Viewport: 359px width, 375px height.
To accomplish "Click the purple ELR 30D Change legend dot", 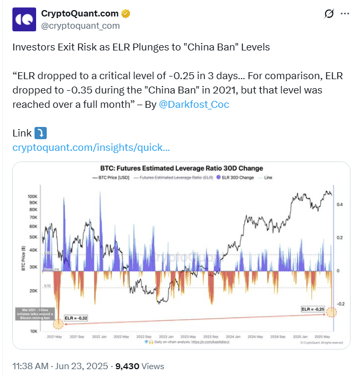I will coord(218,177).
